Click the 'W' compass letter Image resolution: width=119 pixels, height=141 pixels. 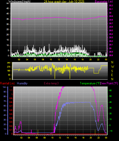(x=113, y=67)
